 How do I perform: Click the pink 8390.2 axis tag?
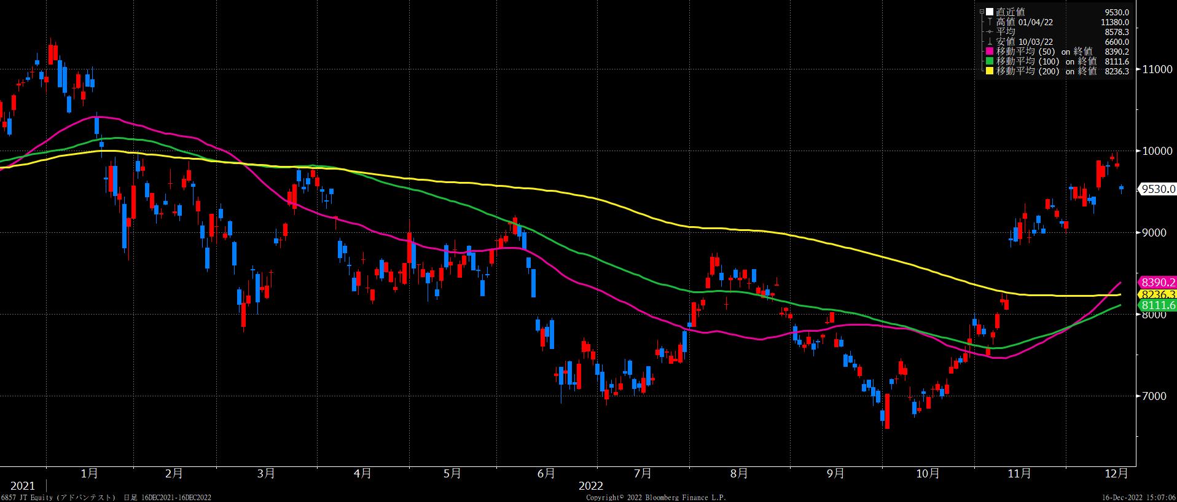pos(1157,282)
